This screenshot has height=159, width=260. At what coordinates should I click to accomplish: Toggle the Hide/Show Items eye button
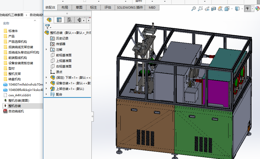(247, 9)
